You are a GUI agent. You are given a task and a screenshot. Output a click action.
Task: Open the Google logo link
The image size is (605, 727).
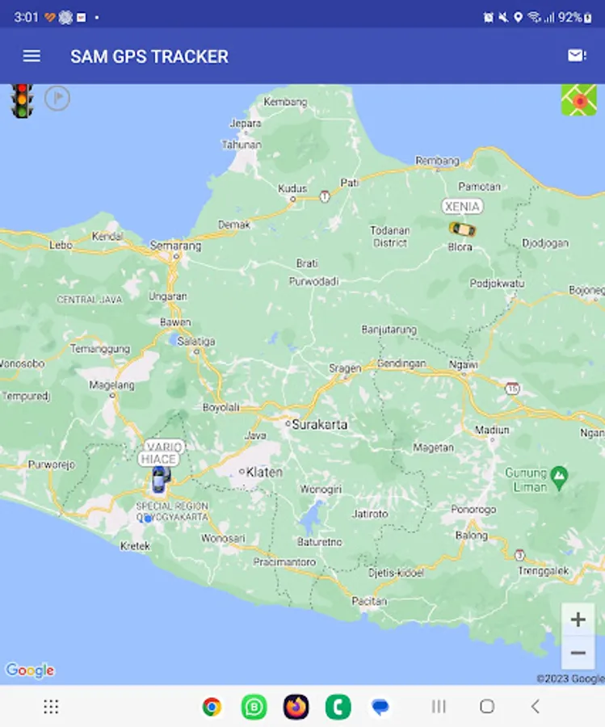(30, 670)
